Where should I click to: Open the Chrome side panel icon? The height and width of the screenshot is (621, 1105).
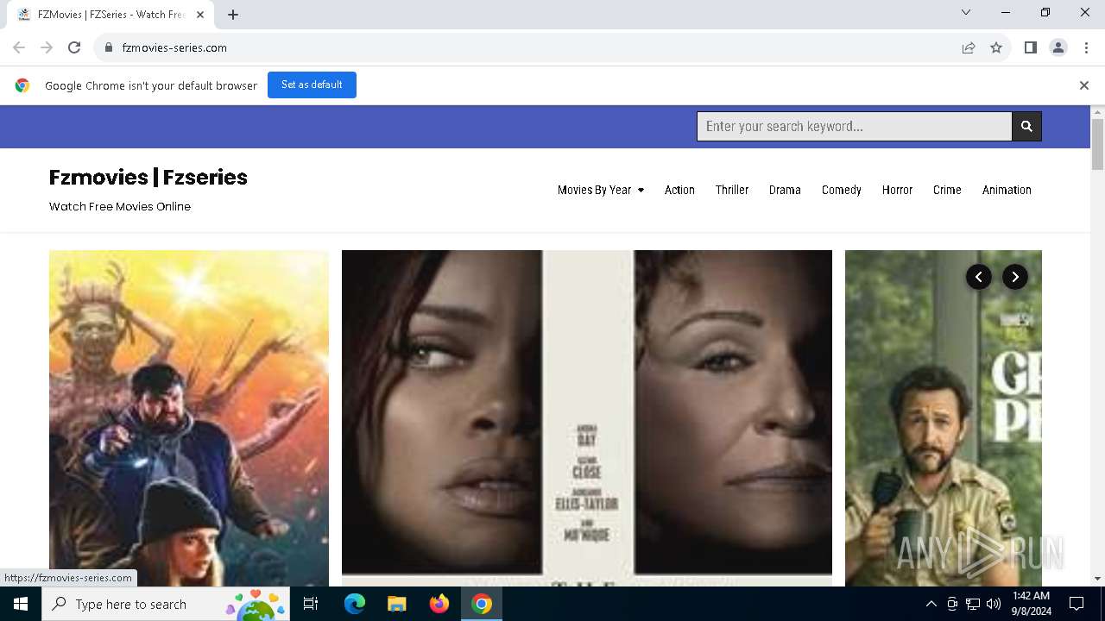tap(1030, 47)
